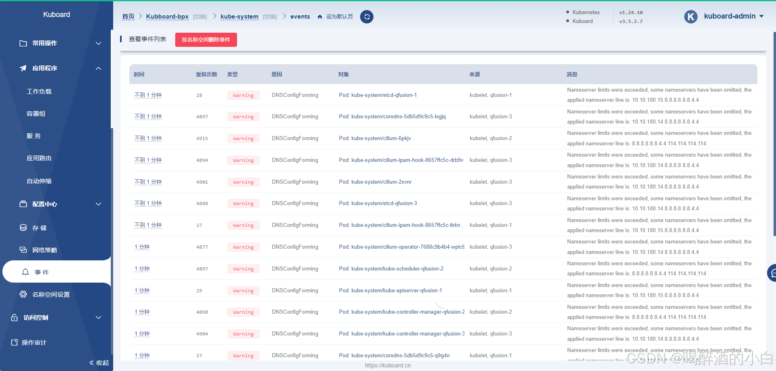The height and width of the screenshot is (371, 776).
Task: Select 容器组 in the sidebar
Action: (x=36, y=114)
